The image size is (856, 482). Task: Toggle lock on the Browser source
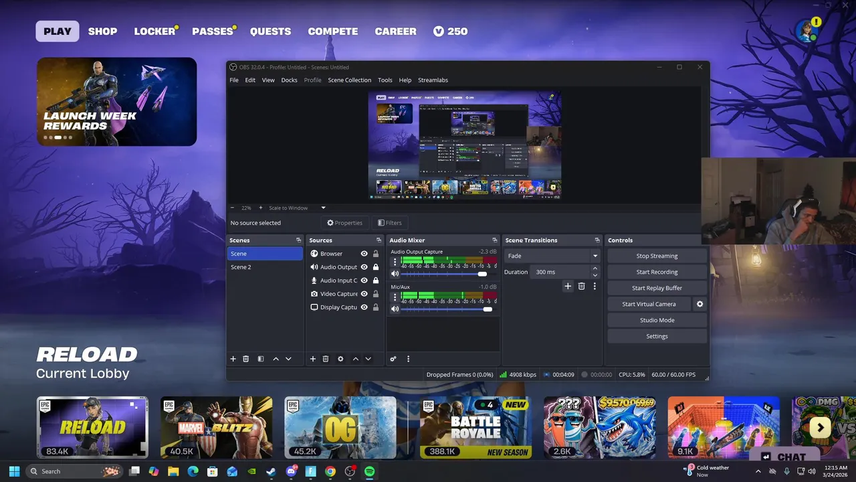[x=376, y=254]
